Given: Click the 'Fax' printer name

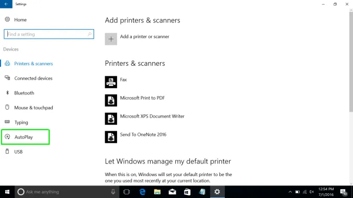Looking at the screenshot, I should (x=123, y=79).
